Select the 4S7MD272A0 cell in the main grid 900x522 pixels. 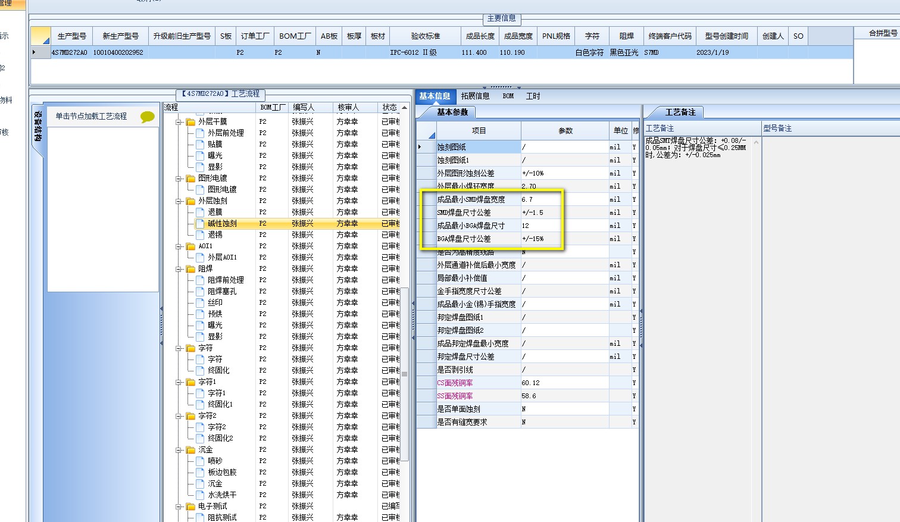click(70, 52)
